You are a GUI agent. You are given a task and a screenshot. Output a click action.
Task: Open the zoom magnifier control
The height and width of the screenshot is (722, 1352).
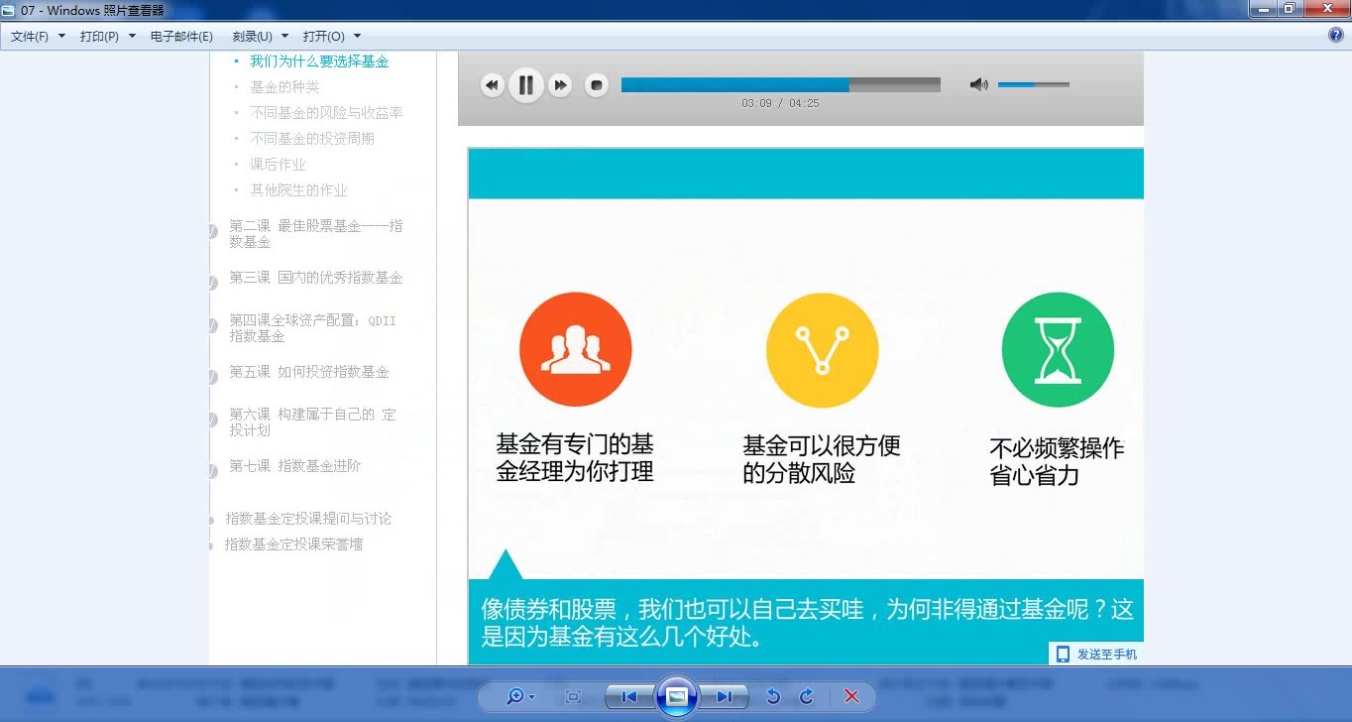[x=514, y=696]
